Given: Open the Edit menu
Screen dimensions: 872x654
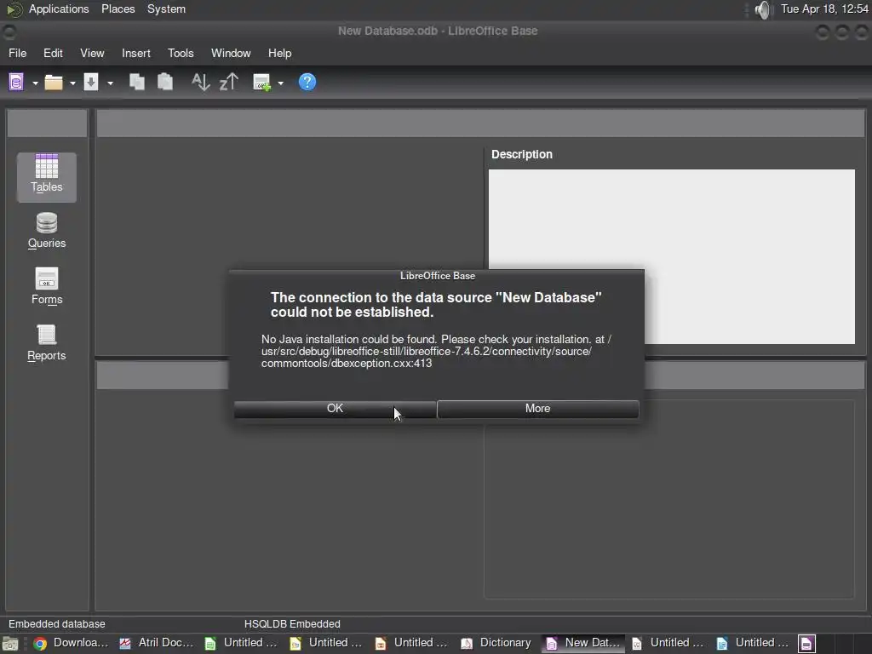Looking at the screenshot, I should point(53,53).
